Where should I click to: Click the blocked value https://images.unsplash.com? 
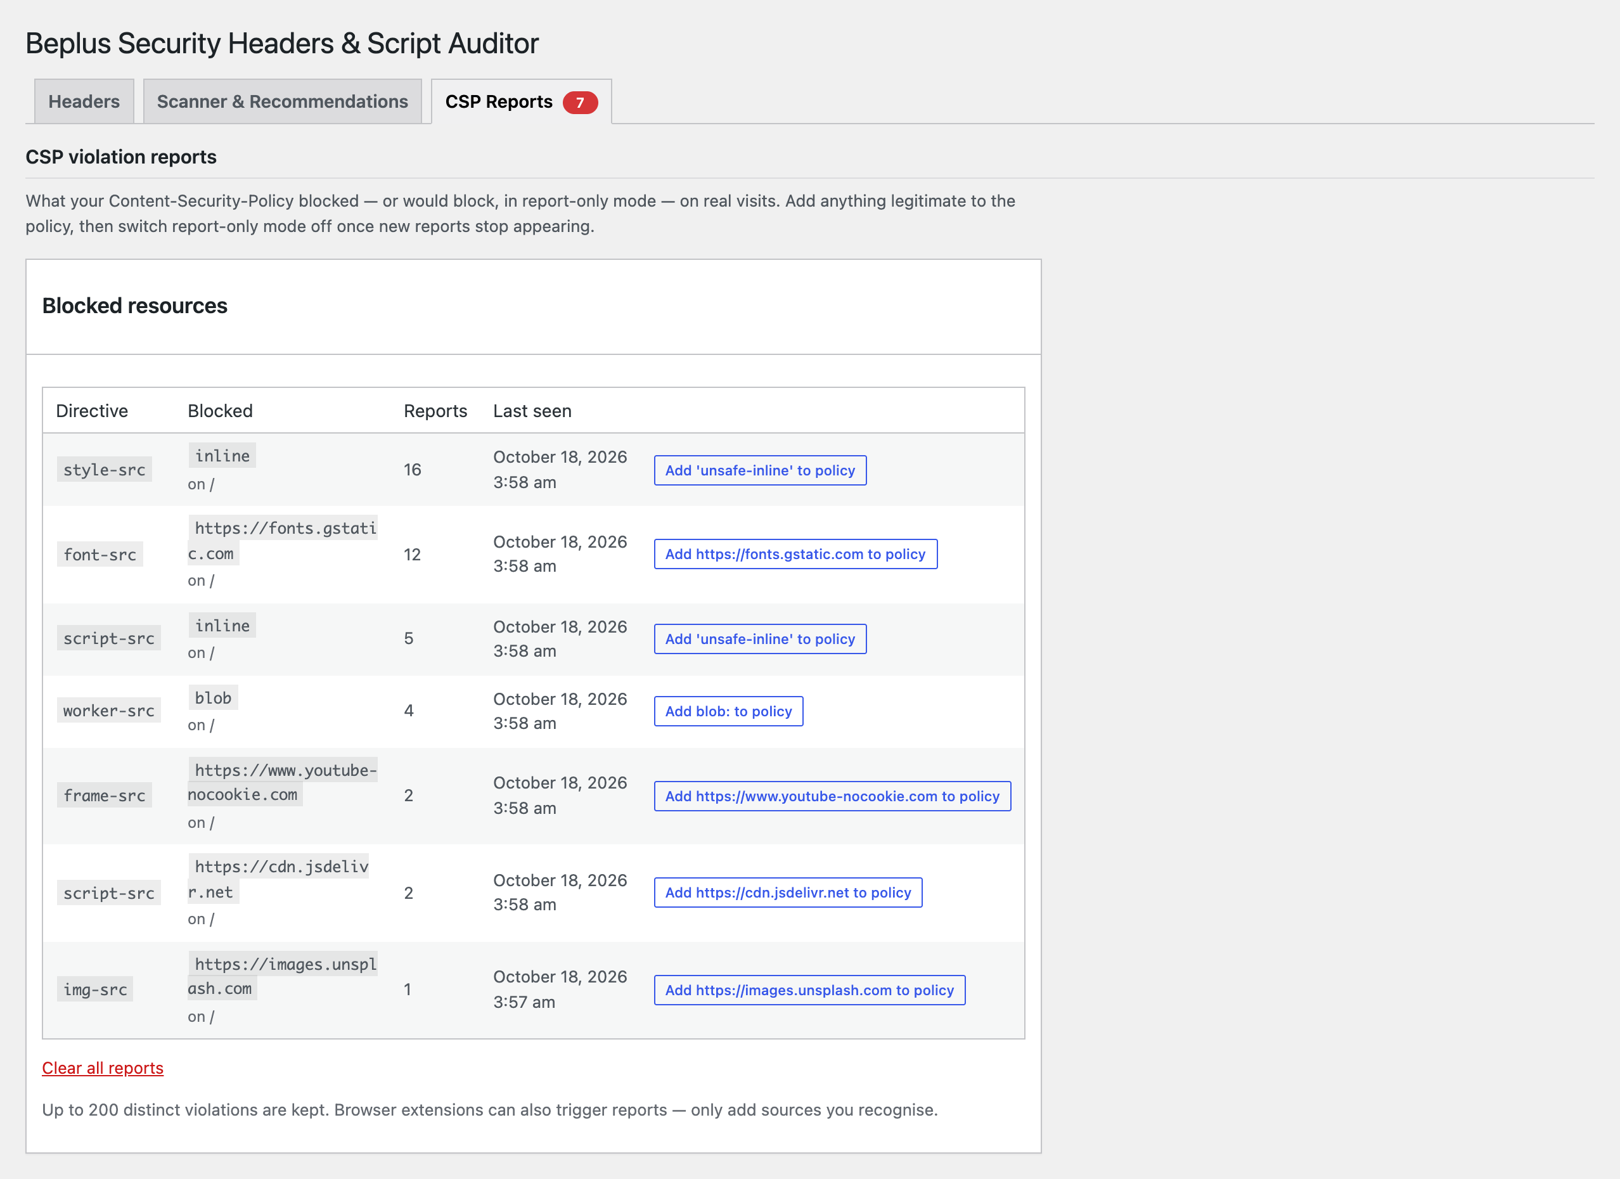pyautogui.click(x=282, y=976)
